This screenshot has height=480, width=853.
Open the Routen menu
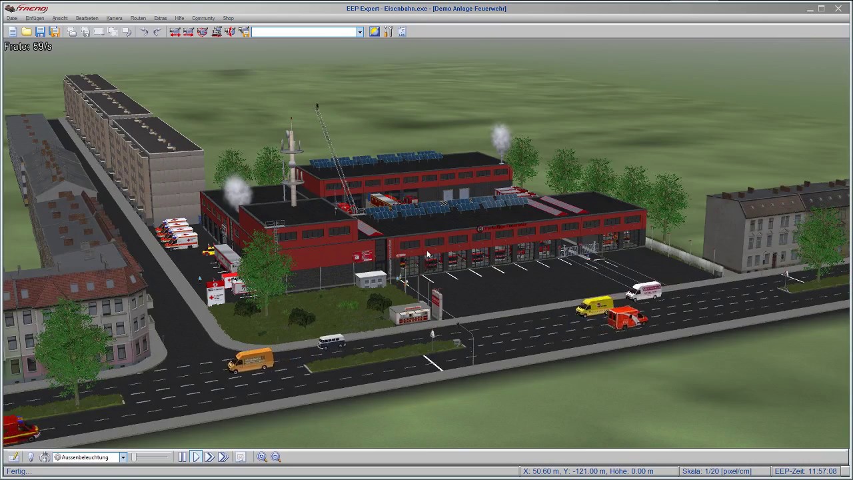(138, 18)
